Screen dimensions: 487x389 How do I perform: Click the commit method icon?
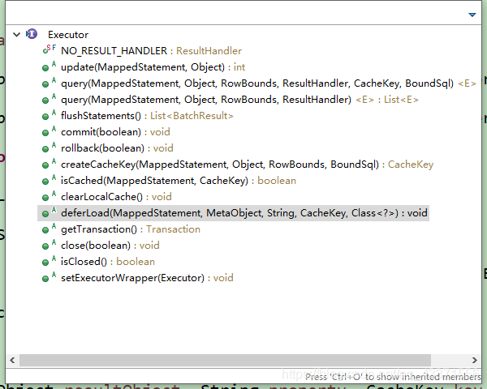point(50,131)
